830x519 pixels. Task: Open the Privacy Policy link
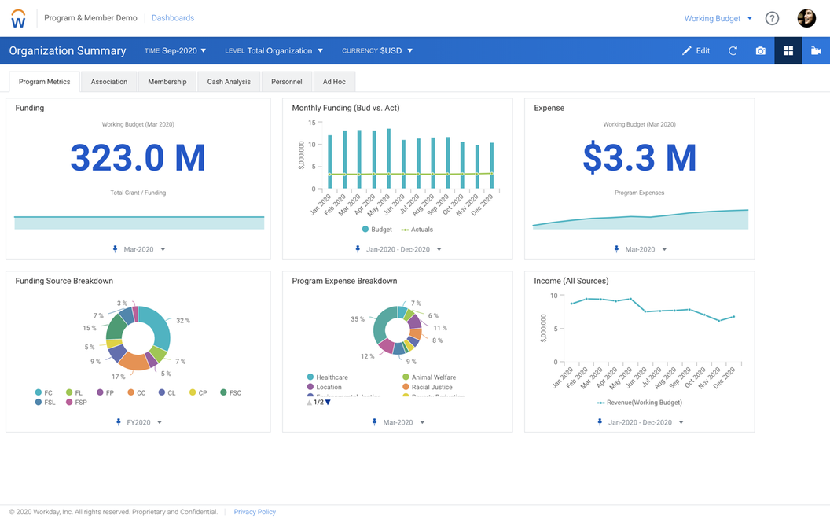[254, 511]
